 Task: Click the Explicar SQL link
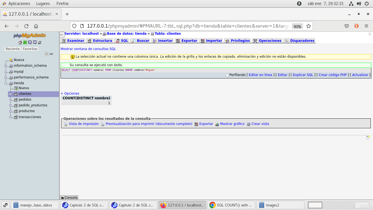(x=303, y=75)
